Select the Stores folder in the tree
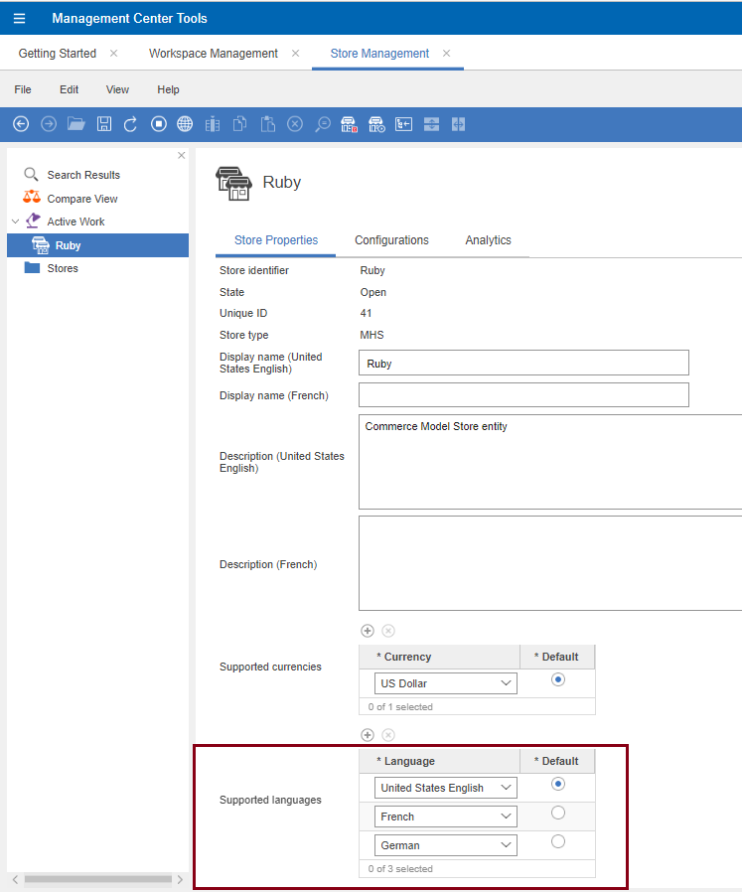The image size is (742, 892). click(x=62, y=268)
